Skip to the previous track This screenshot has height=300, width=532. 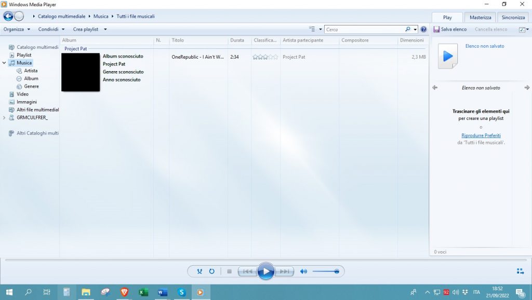(x=247, y=271)
